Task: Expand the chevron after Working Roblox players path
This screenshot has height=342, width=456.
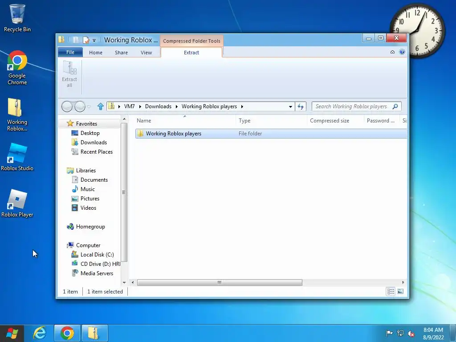Action: (242, 106)
